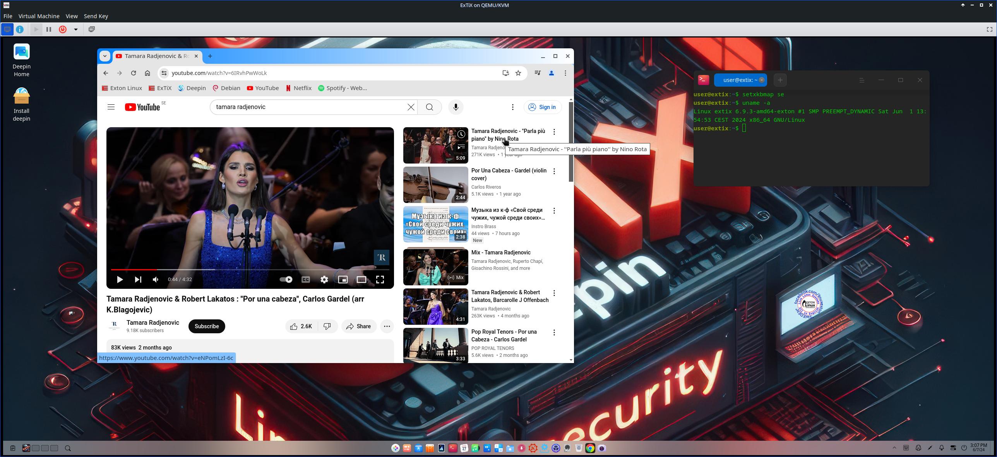The image size is (997, 457).
Task: Add a new terminal tab with plus
Action: [780, 80]
